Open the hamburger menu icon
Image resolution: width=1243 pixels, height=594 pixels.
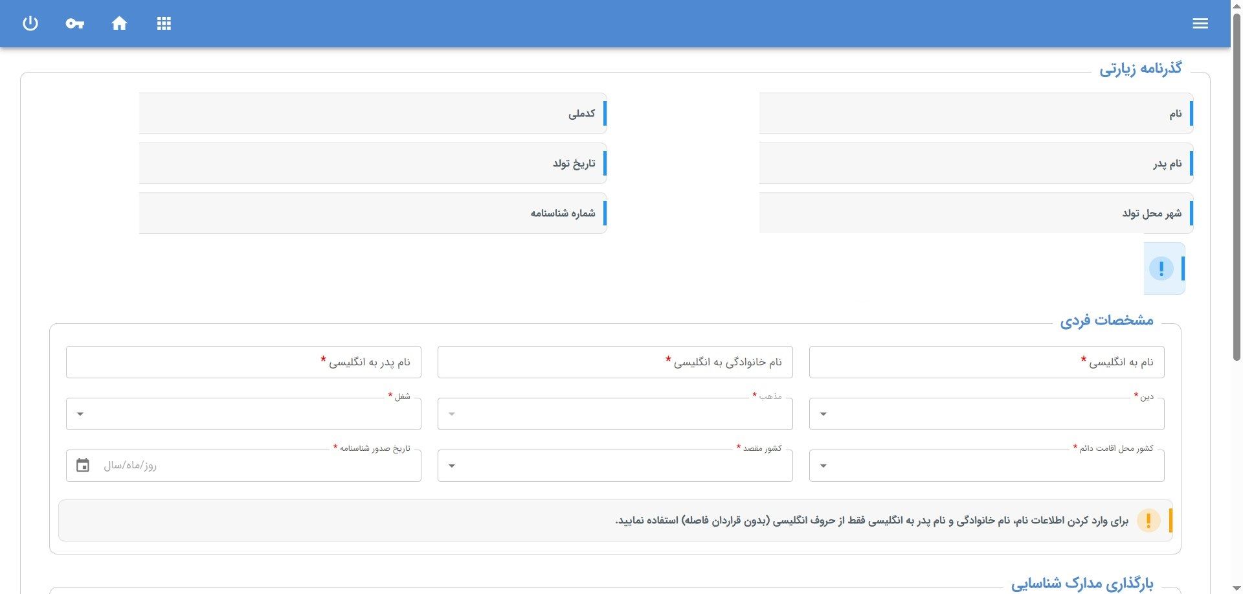[1200, 23]
